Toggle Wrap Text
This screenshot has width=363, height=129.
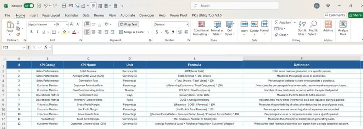[129, 24]
